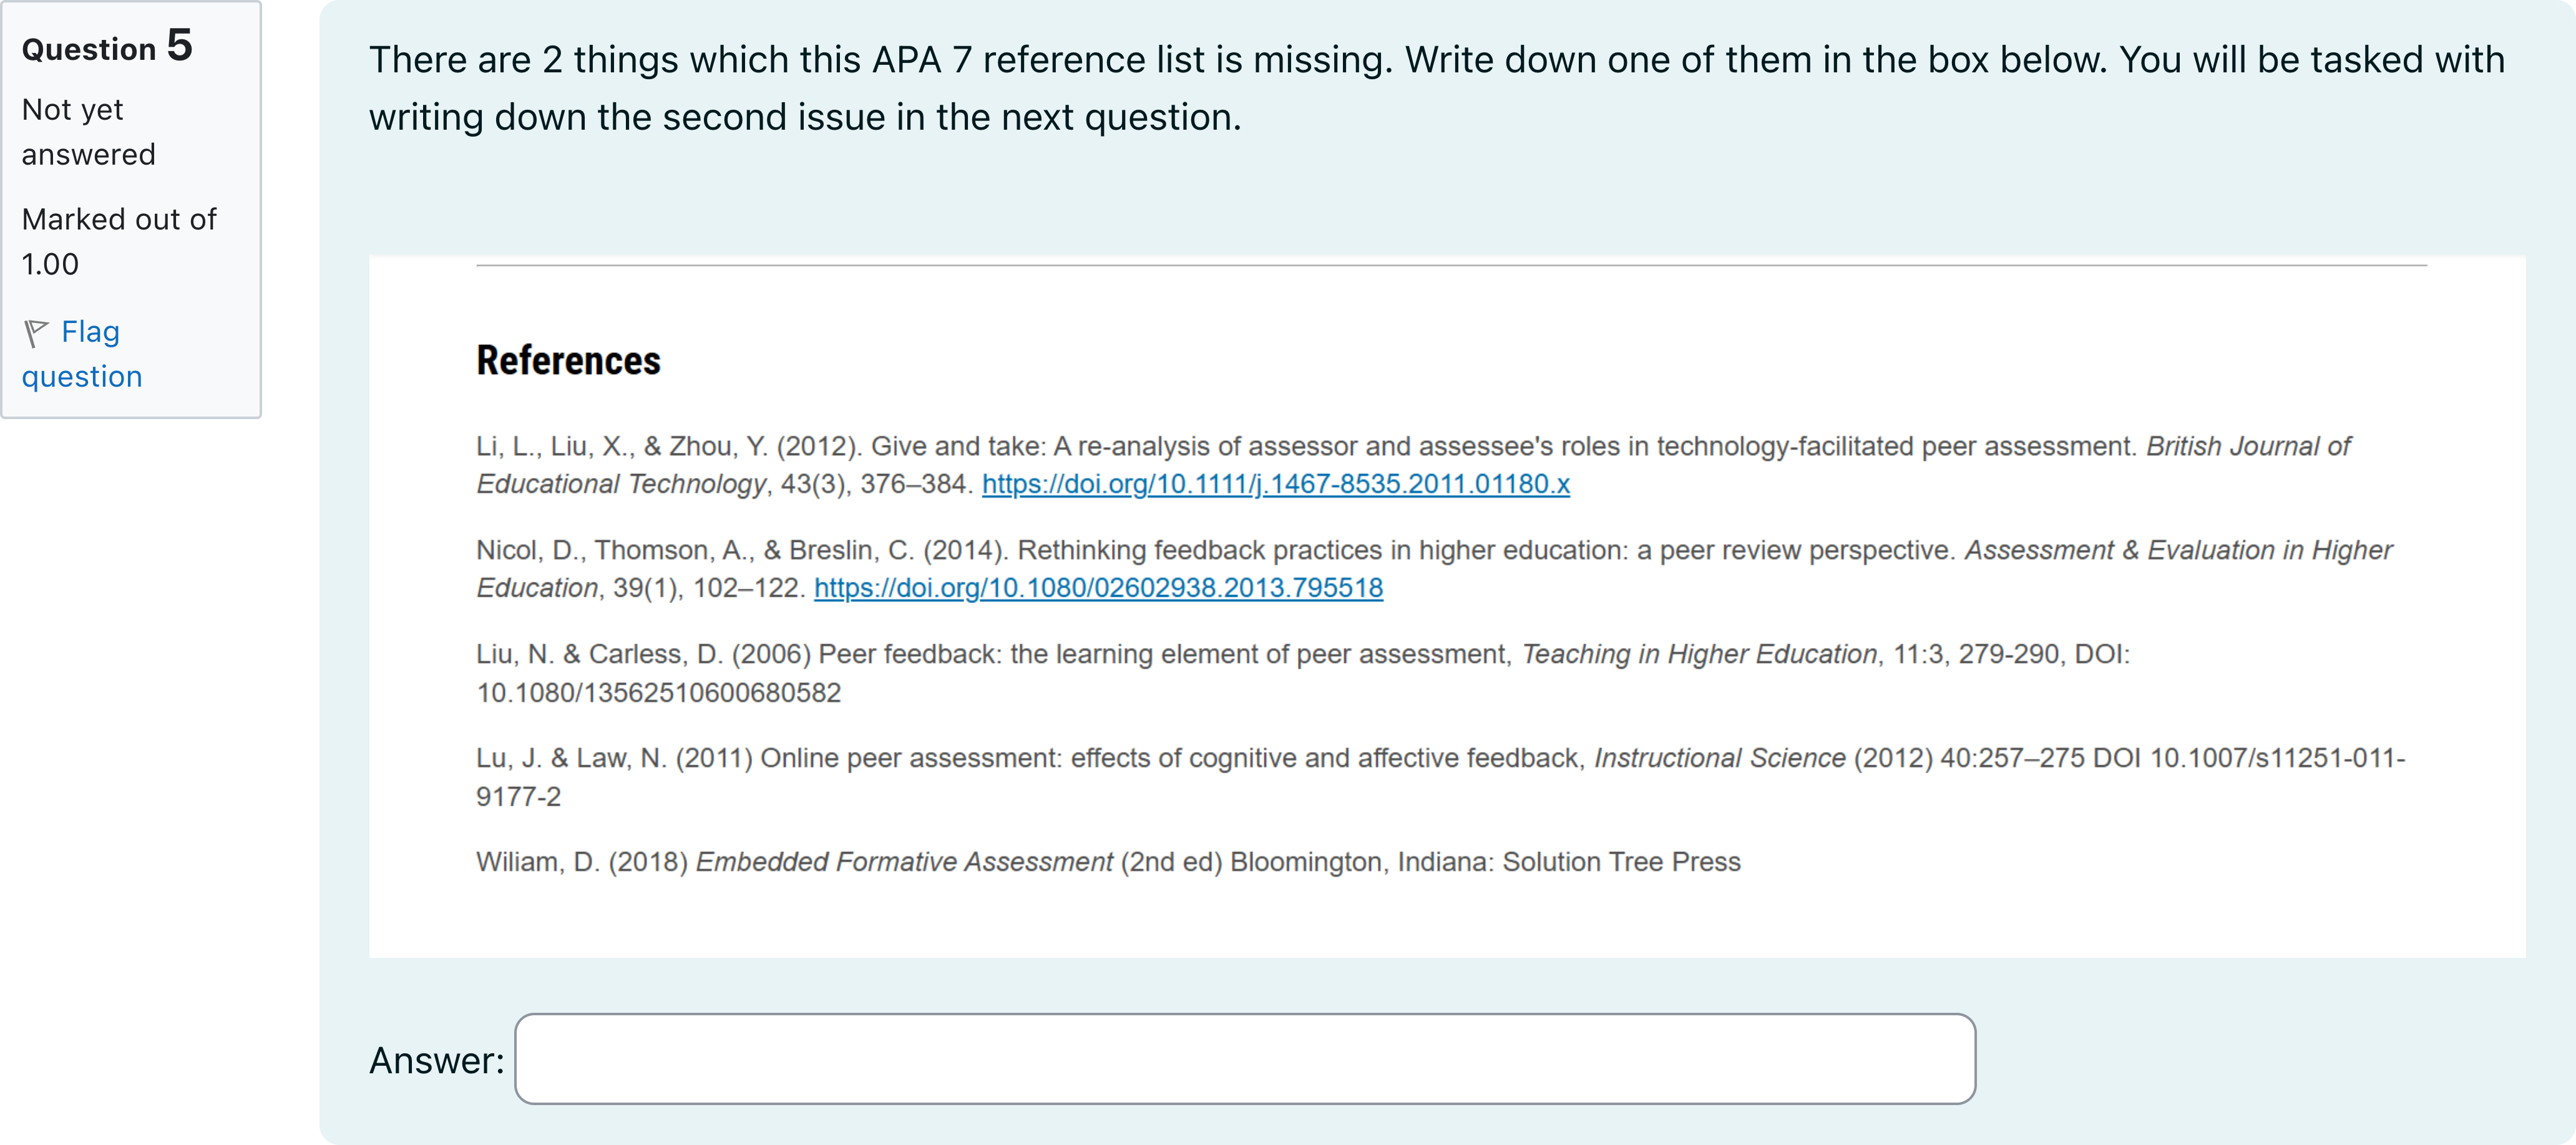This screenshot has height=1145, width=2576.
Task: Click the Embedded Formative Assessment italic title
Action: click(904, 862)
